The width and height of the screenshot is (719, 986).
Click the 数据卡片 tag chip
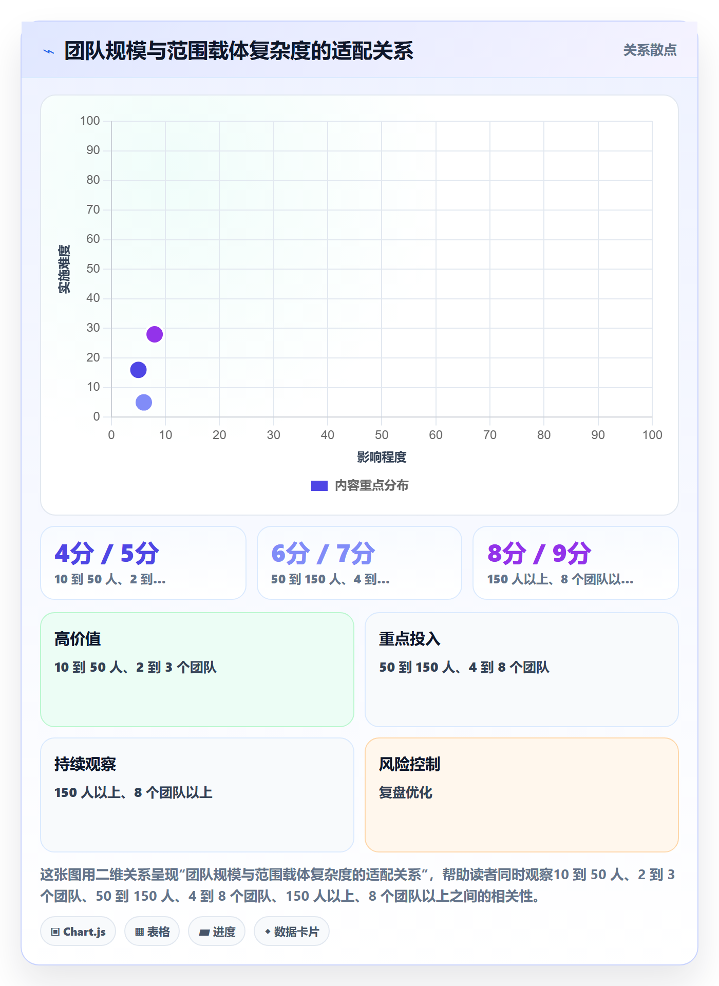[292, 932]
